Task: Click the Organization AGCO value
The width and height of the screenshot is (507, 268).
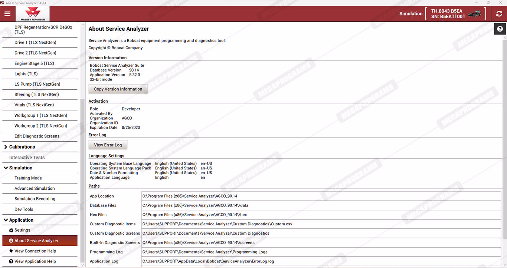Action: pyautogui.click(x=127, y=118)
